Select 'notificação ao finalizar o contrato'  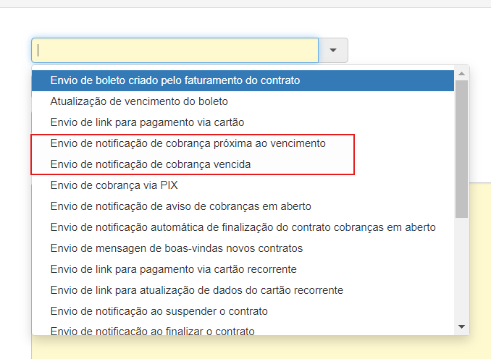152,331
